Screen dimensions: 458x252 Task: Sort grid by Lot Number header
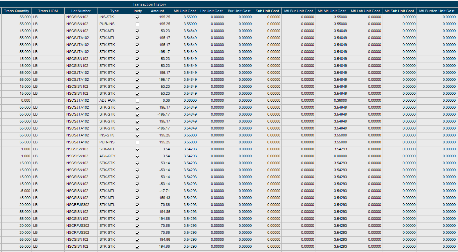coord(81,11)
